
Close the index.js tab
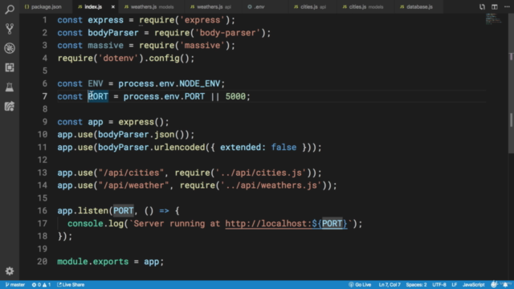pyautogui.click(x=112, y=6)
